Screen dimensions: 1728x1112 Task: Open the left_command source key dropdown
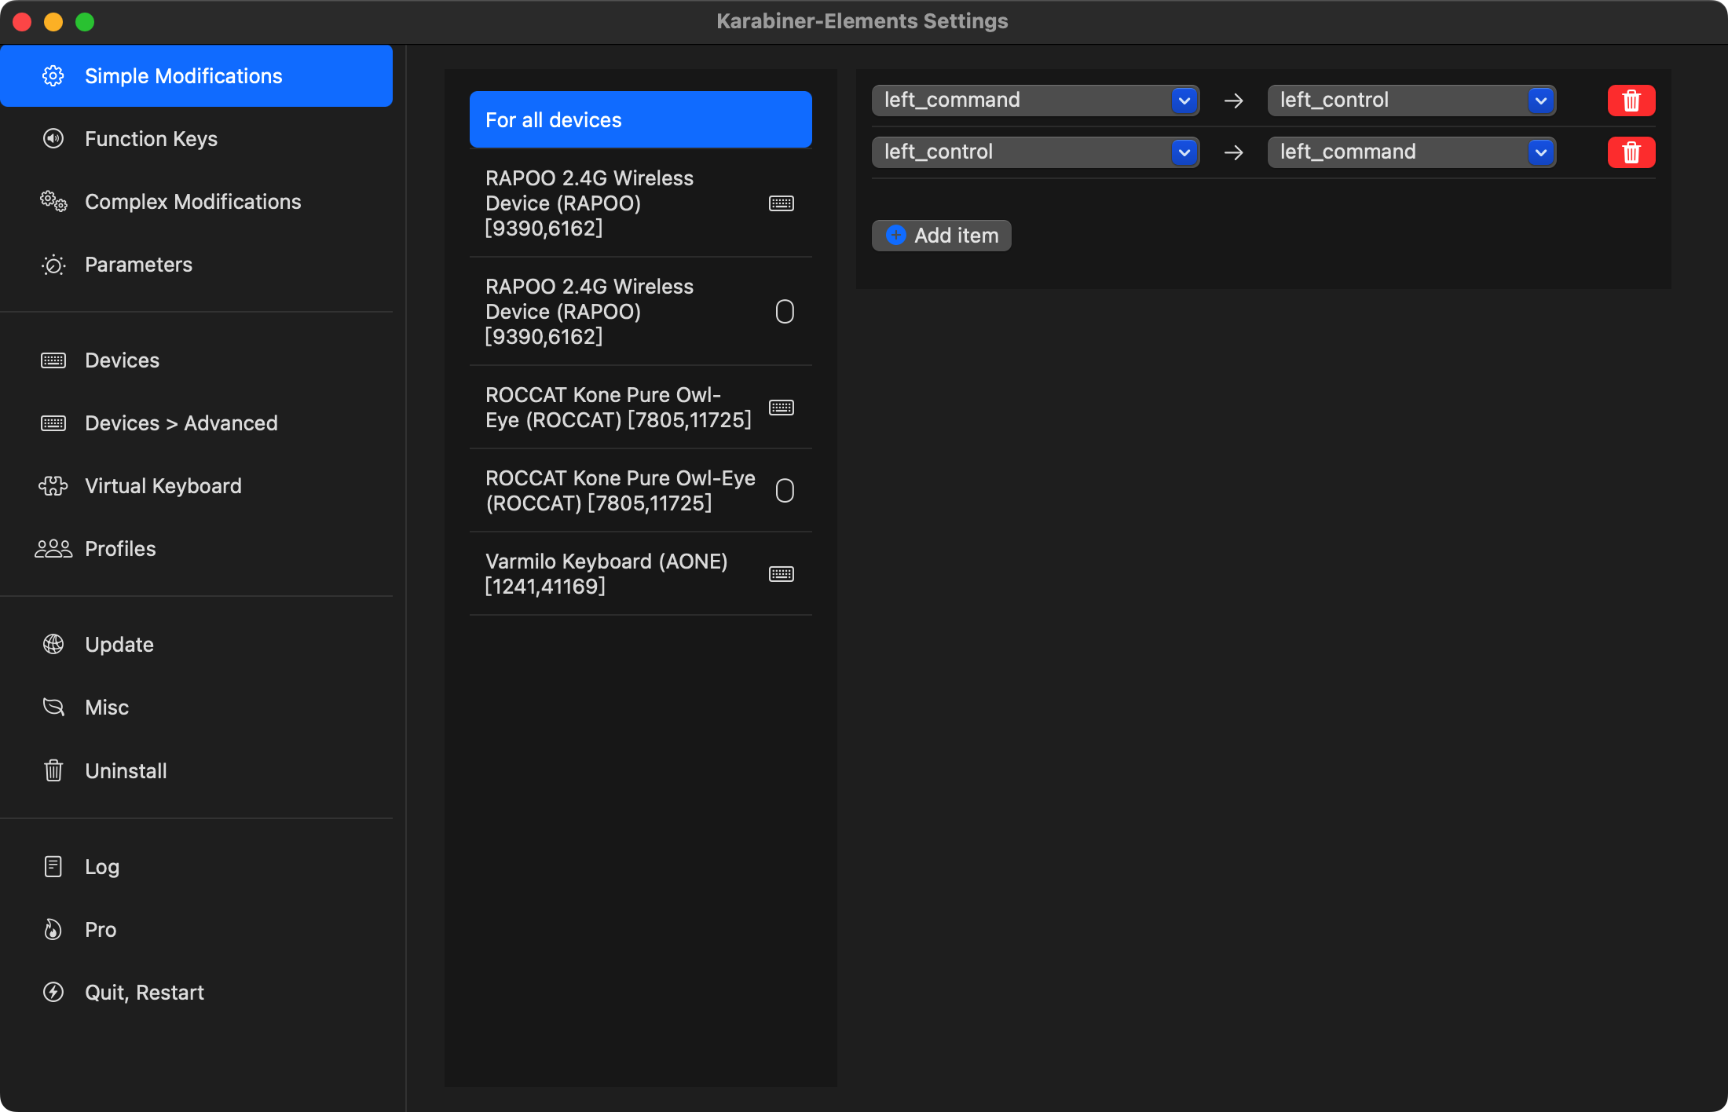(1035, 101)
